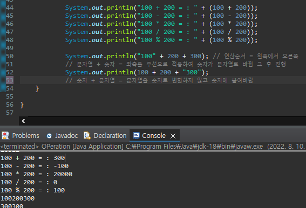
Task: Click the println statement on line 47
Action: [x=161, y=32]
